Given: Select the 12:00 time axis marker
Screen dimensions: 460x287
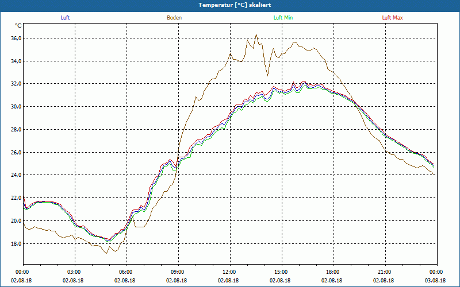Looking at the screenshot, I should (x=229, y=272).
